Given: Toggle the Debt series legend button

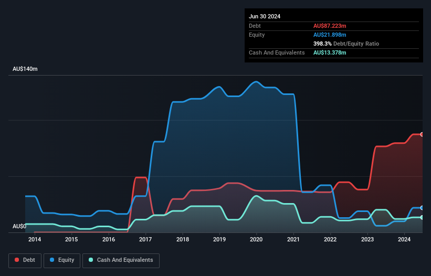Looking at the screenshot, I should (x=25, y=260).
